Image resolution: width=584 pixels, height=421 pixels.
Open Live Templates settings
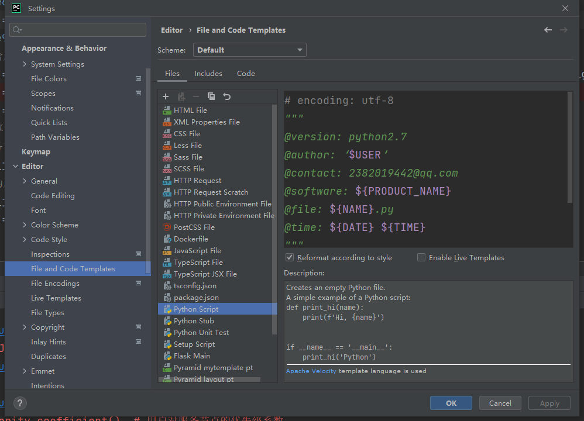[x=56, y=298]
